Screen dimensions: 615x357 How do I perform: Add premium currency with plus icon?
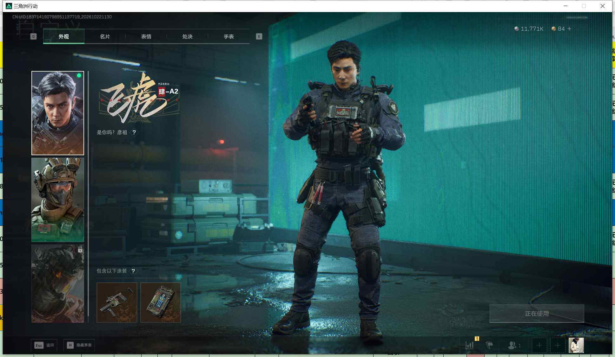tap(569, 29)
